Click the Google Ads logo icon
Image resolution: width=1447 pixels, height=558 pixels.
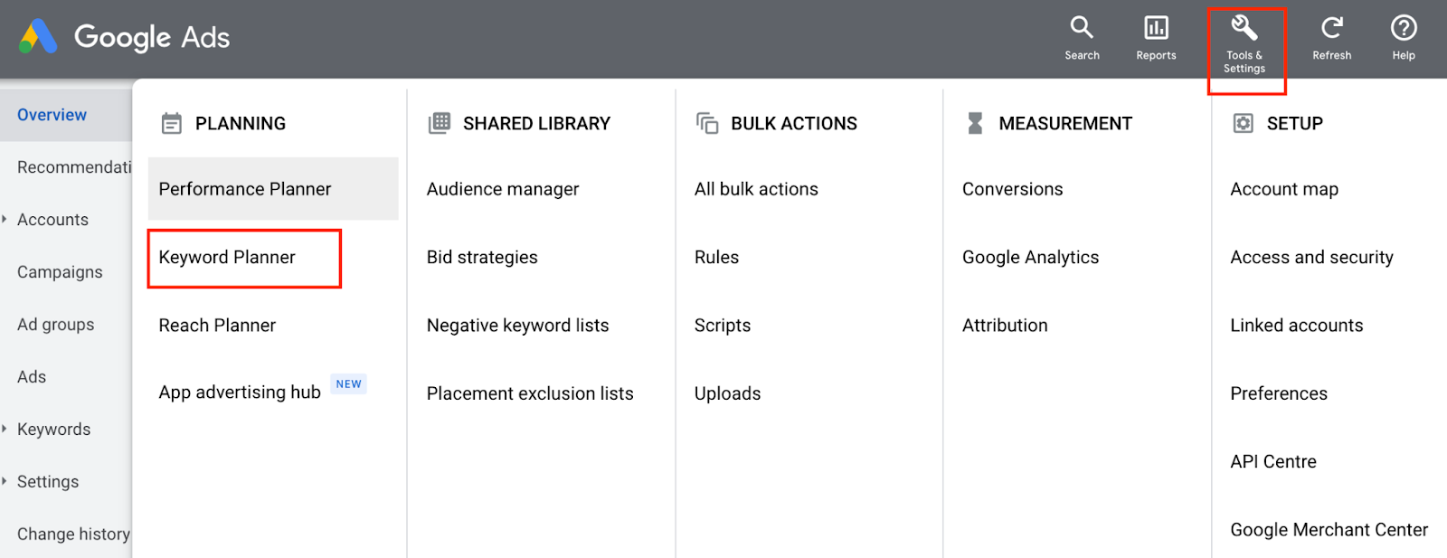38,37
